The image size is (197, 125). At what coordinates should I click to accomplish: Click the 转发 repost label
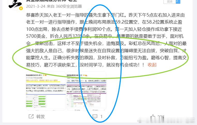pos(41,116)
